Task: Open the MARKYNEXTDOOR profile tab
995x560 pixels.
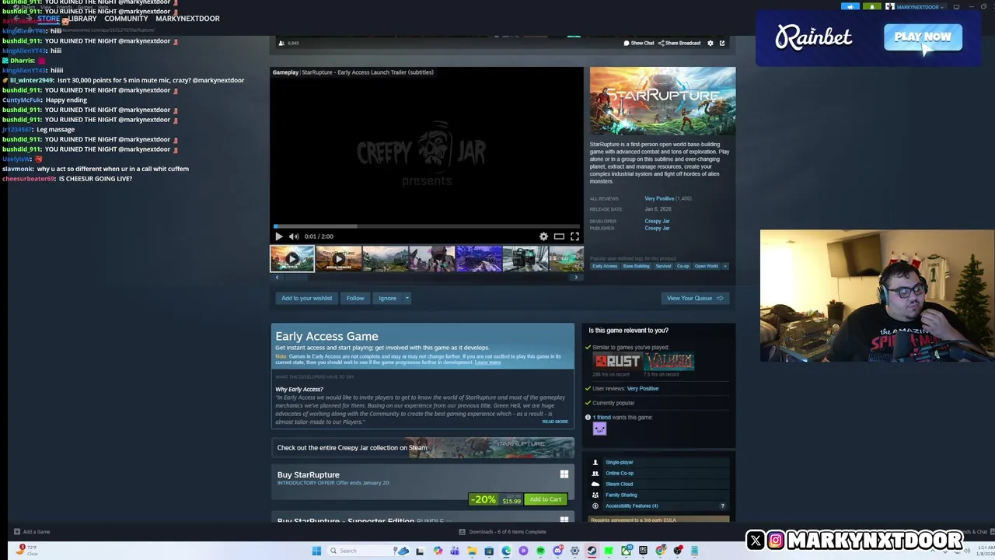Action: pyautogui.click(x=187, y=19)
